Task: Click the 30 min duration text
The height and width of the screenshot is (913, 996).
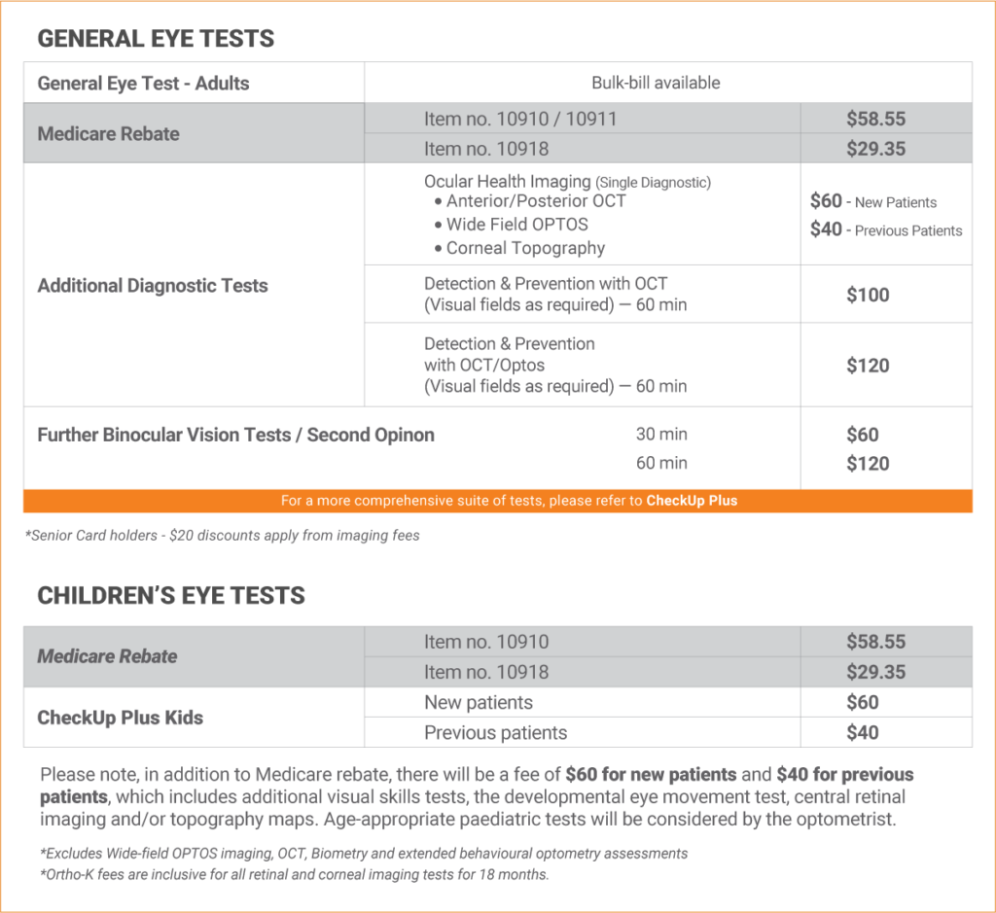Action: tap(661, 435)
